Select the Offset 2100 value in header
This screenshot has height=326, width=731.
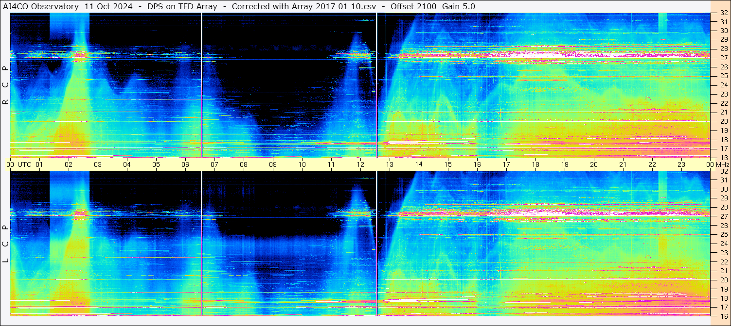(x=412, y=6)
